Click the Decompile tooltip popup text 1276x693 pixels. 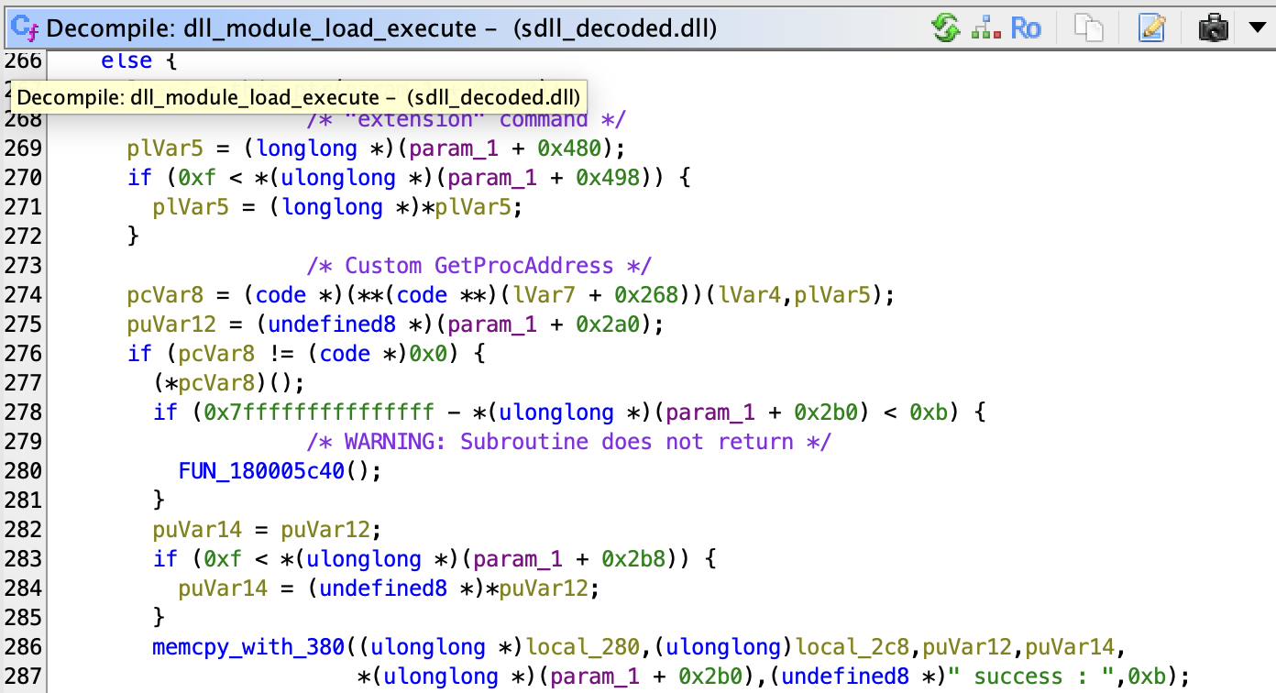coord(298,98)
